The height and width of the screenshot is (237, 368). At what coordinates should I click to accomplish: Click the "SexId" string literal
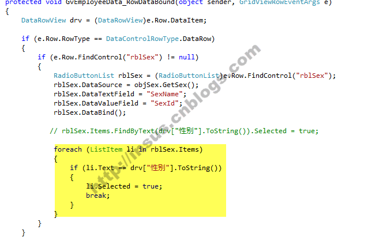point(164,103)
